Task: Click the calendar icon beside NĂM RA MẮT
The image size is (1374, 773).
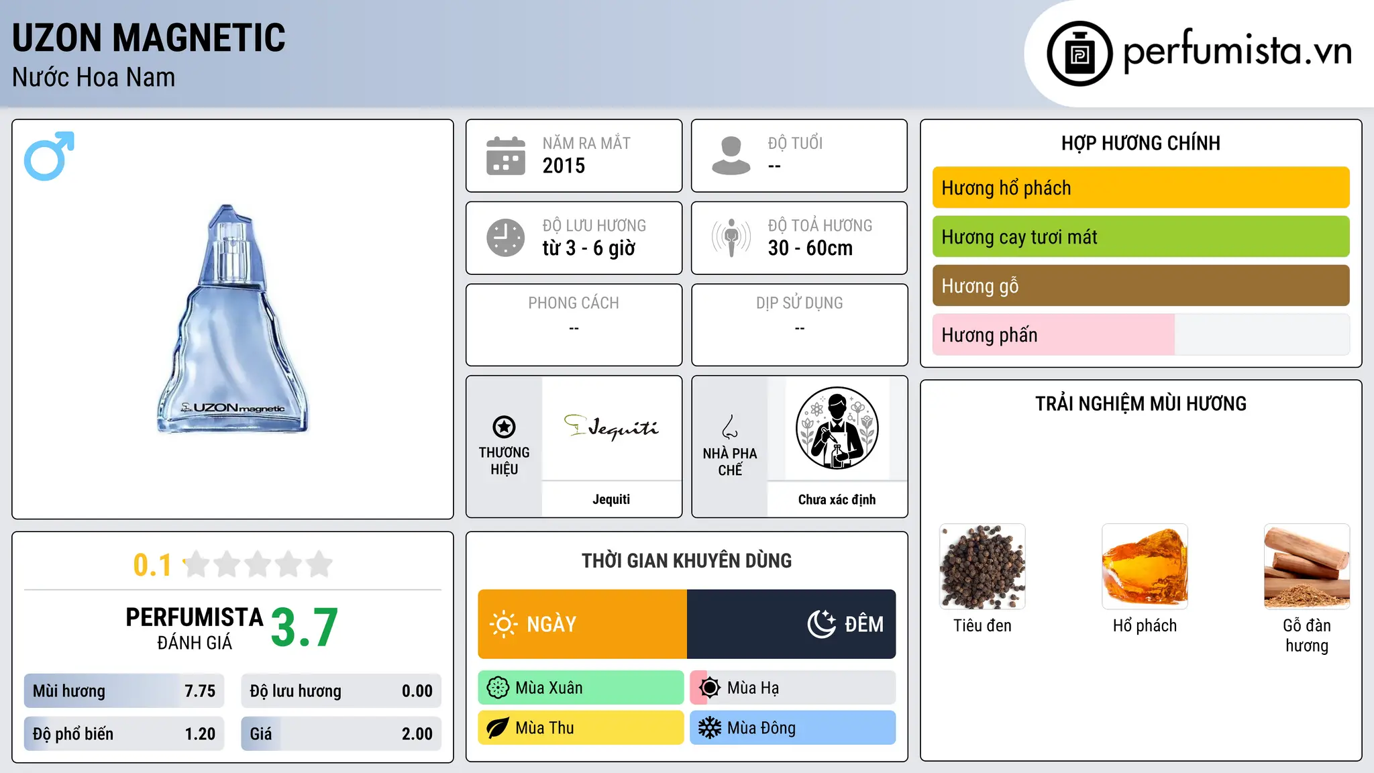Action: (506, 156)
